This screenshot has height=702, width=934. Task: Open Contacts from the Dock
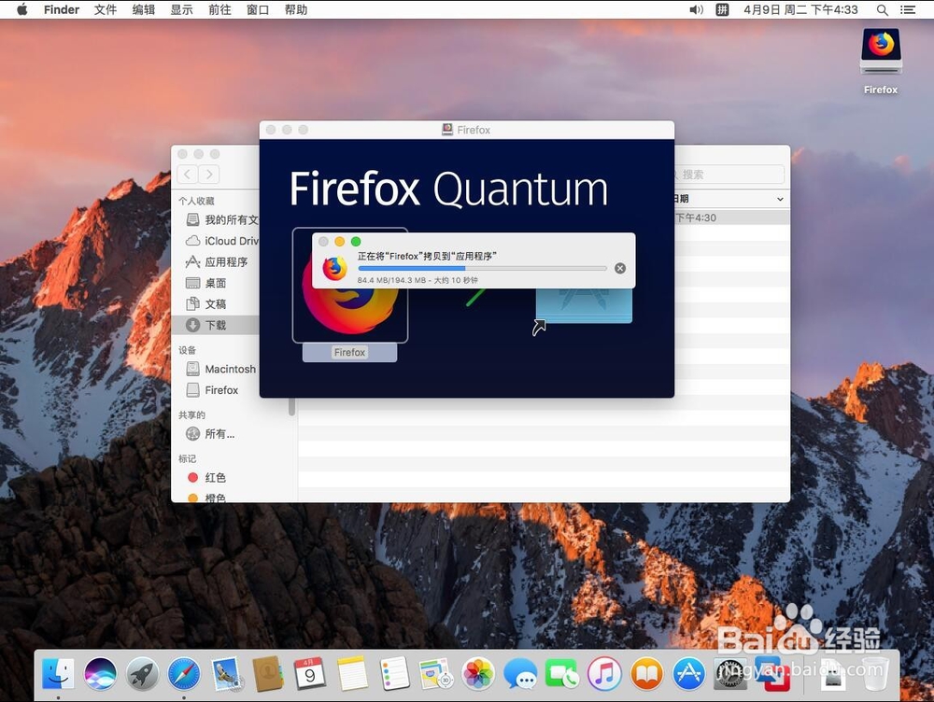[x=268, y=674]
